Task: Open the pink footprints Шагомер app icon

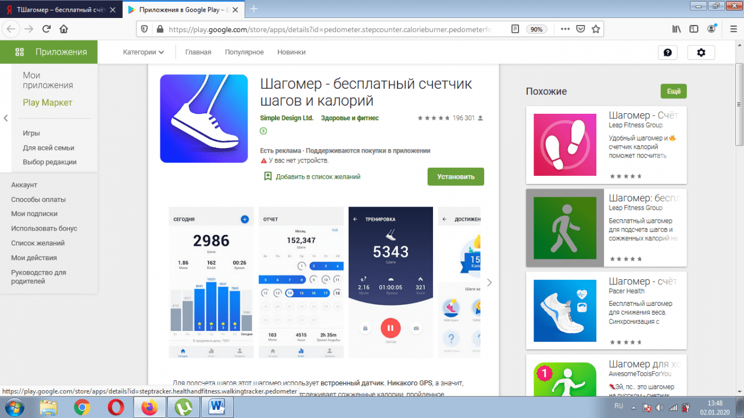Action: click(x=565, y=145)
